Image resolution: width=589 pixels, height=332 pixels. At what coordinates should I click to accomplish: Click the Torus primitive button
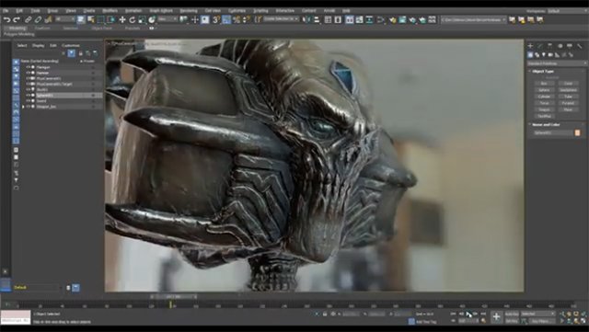544,103
